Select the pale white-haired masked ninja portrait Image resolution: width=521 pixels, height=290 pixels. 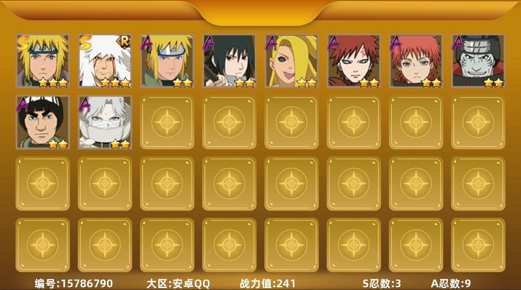[x=105, y=122]
